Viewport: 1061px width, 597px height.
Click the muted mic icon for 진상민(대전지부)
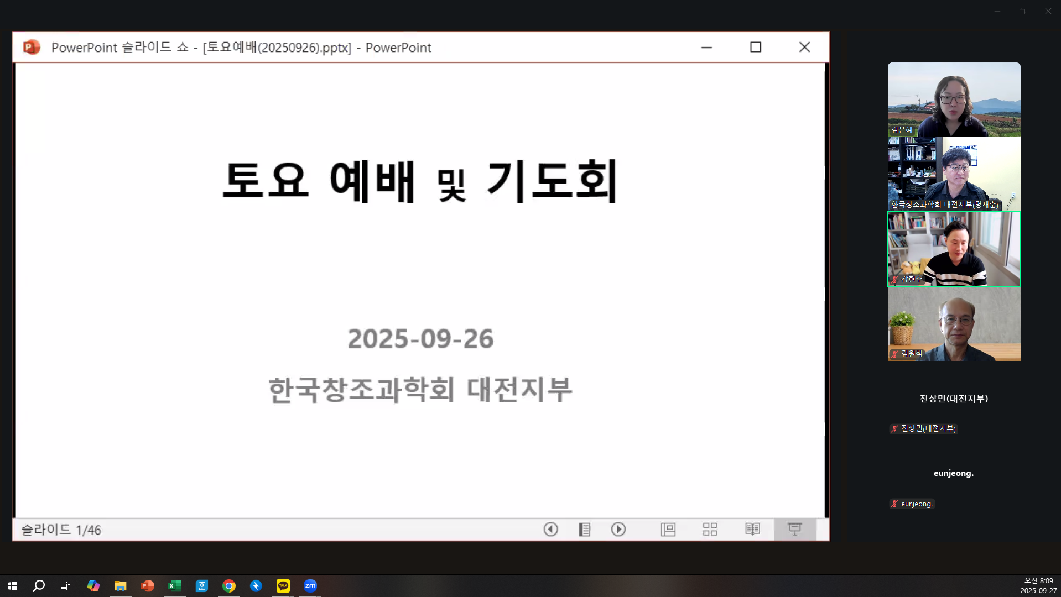coord(894,429)
